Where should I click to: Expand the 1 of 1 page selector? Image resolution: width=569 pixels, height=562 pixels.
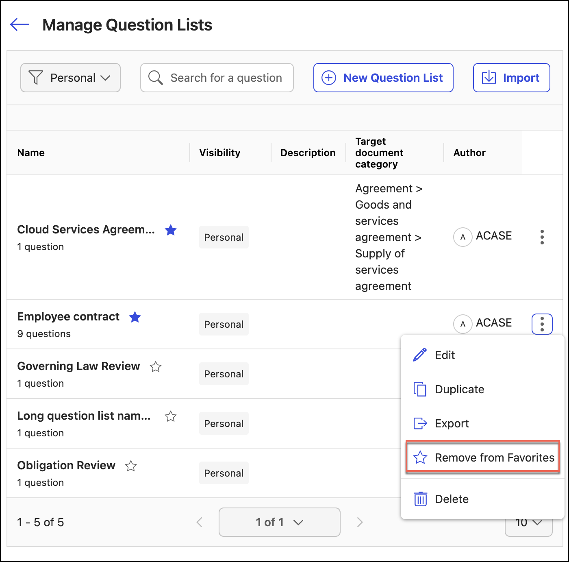point(279,522)
